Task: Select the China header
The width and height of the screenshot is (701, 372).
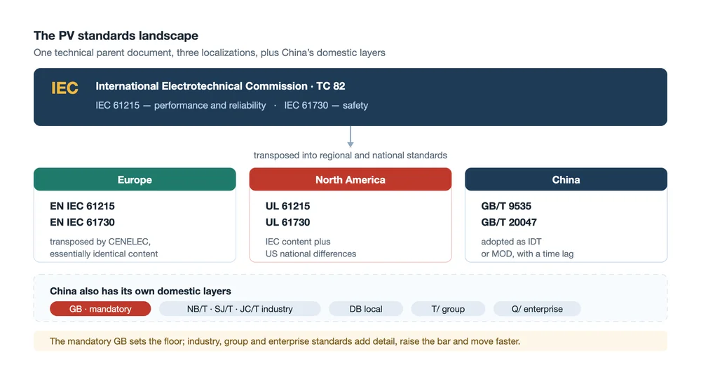Action: click(566, 179)
